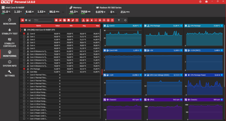Click the Filter text input field

point(43,20)
